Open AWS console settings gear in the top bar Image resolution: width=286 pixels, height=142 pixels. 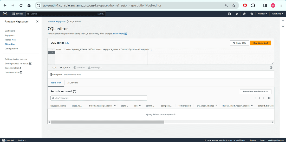coord(252,14)
